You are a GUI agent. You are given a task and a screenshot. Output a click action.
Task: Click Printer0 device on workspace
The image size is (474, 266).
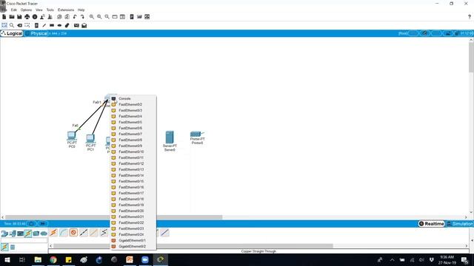pos(197,134)
